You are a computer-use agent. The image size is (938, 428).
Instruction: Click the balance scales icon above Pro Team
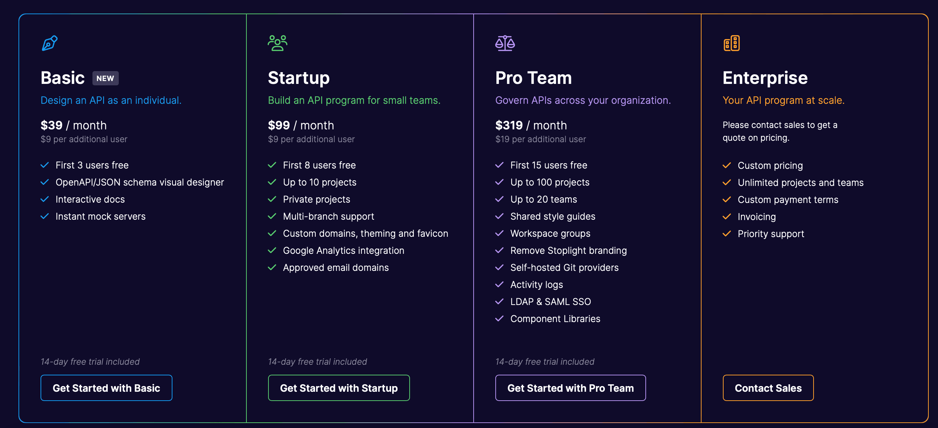coord(505,43)
